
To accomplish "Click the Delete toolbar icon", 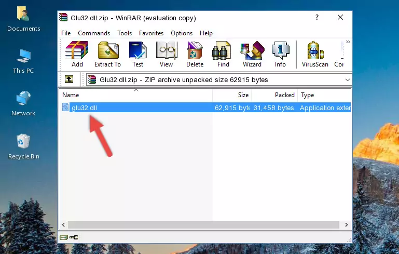I will (195, 54).
